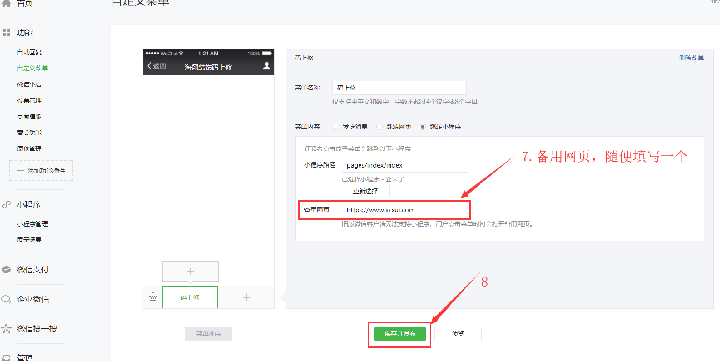This screenshot has width=720, height=361.
Task: Click the plus icon to add a new main menu
Action: tap(246, 297)
